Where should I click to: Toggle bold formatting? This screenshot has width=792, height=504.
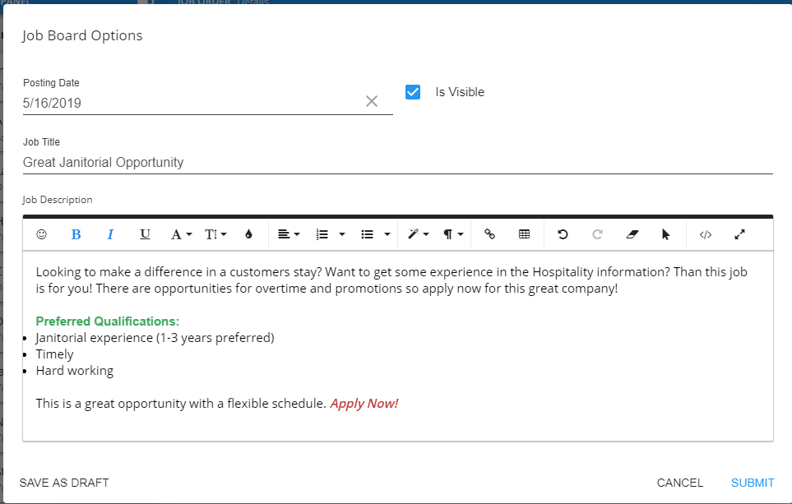pos(76,234)
